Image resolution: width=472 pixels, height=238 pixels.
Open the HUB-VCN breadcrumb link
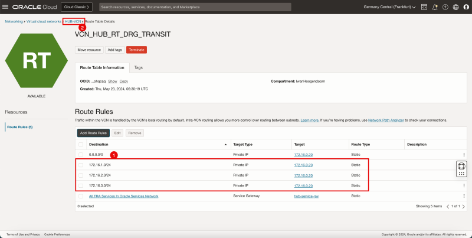tap(73, 21)
